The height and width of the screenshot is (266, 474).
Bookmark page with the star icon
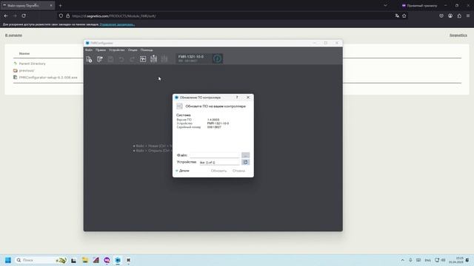click(404, 16)
